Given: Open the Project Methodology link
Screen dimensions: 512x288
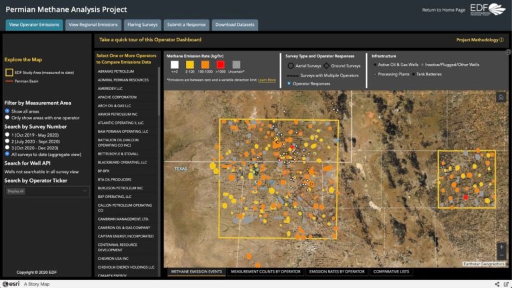Looking at the screenshot, I should (x=477, y=40).
